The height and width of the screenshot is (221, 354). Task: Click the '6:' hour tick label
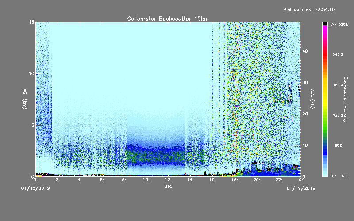click(102, 180)
